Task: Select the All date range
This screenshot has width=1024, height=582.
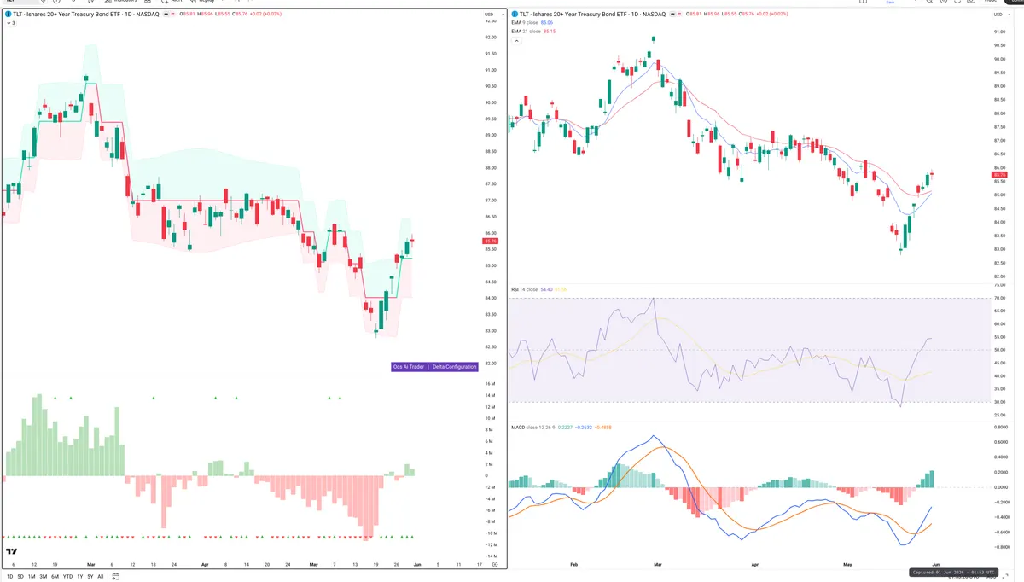Action: pyautogui.click(x=101, y=577)
